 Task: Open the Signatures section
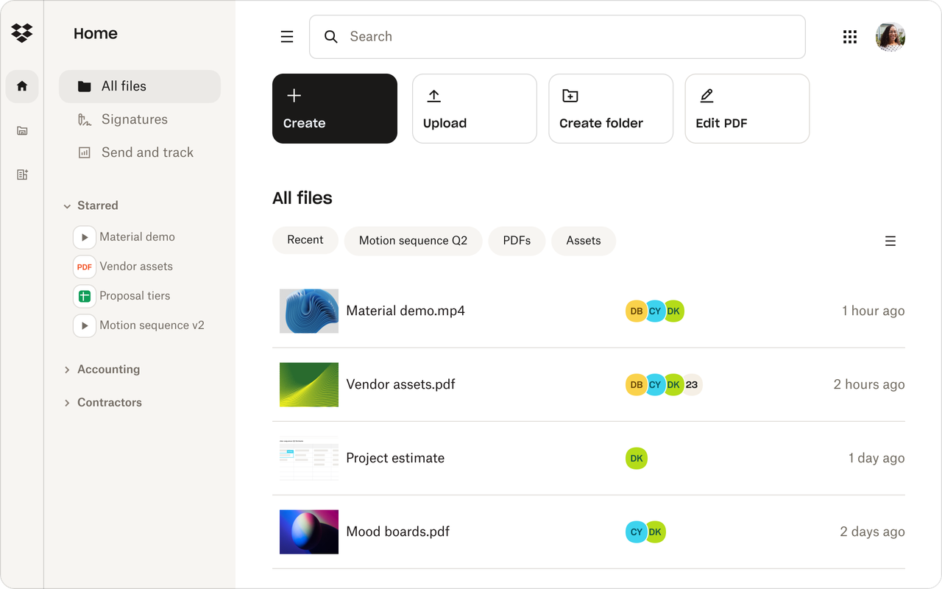point(134,119)
